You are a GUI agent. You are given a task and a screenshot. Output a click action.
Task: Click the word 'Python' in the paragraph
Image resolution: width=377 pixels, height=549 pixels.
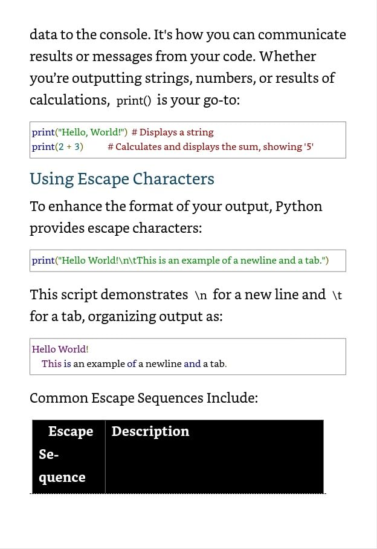(298, 207)
